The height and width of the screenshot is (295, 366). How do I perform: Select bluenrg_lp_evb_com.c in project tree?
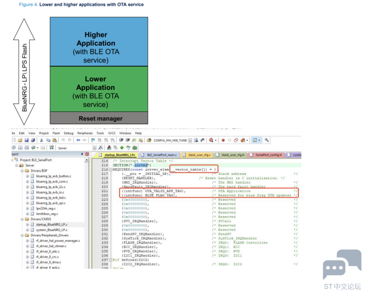[x=52, y=181]
